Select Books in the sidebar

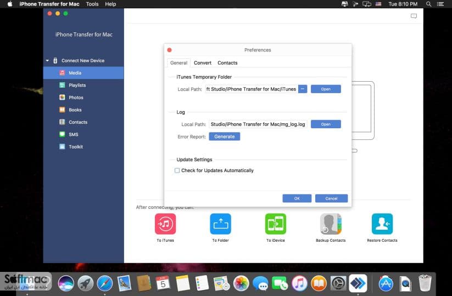83,110
